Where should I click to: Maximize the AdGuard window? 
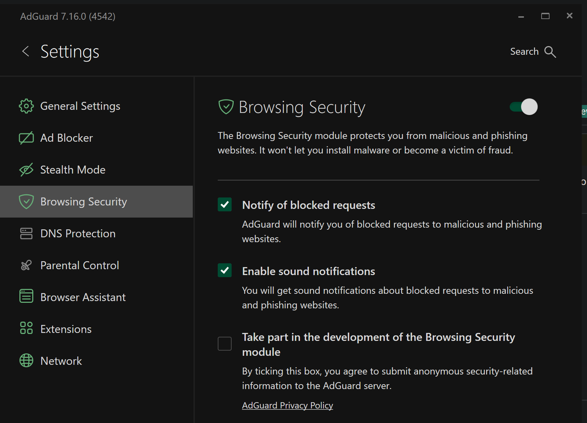(545, 16)
